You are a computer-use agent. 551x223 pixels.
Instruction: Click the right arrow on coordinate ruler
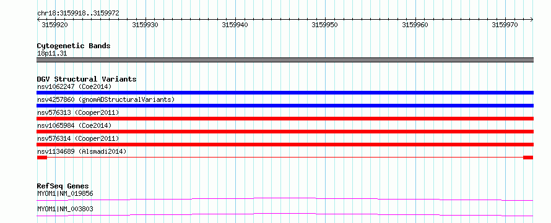pyautogui.click(x=532, y=20)
